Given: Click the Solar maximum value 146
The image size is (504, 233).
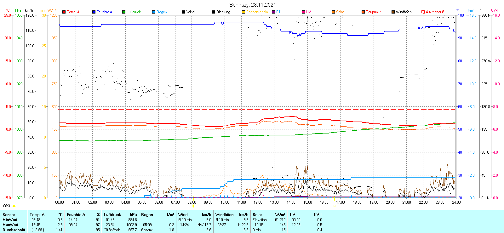Looking at the screenshot, I should (x=283, y=225).
